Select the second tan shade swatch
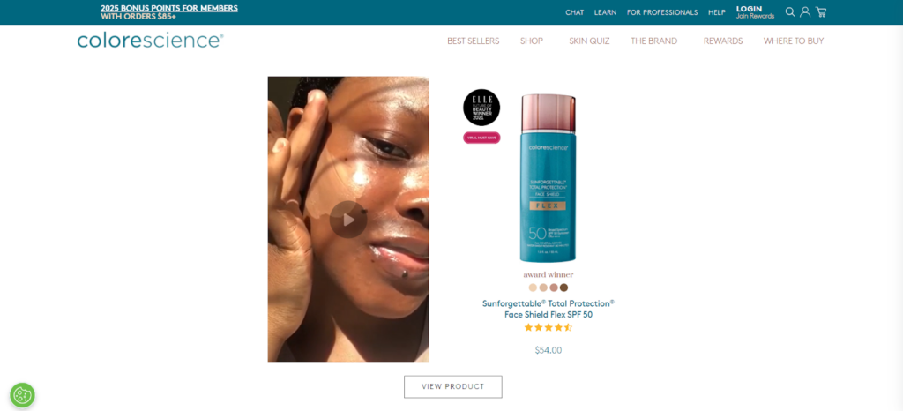 543,288
